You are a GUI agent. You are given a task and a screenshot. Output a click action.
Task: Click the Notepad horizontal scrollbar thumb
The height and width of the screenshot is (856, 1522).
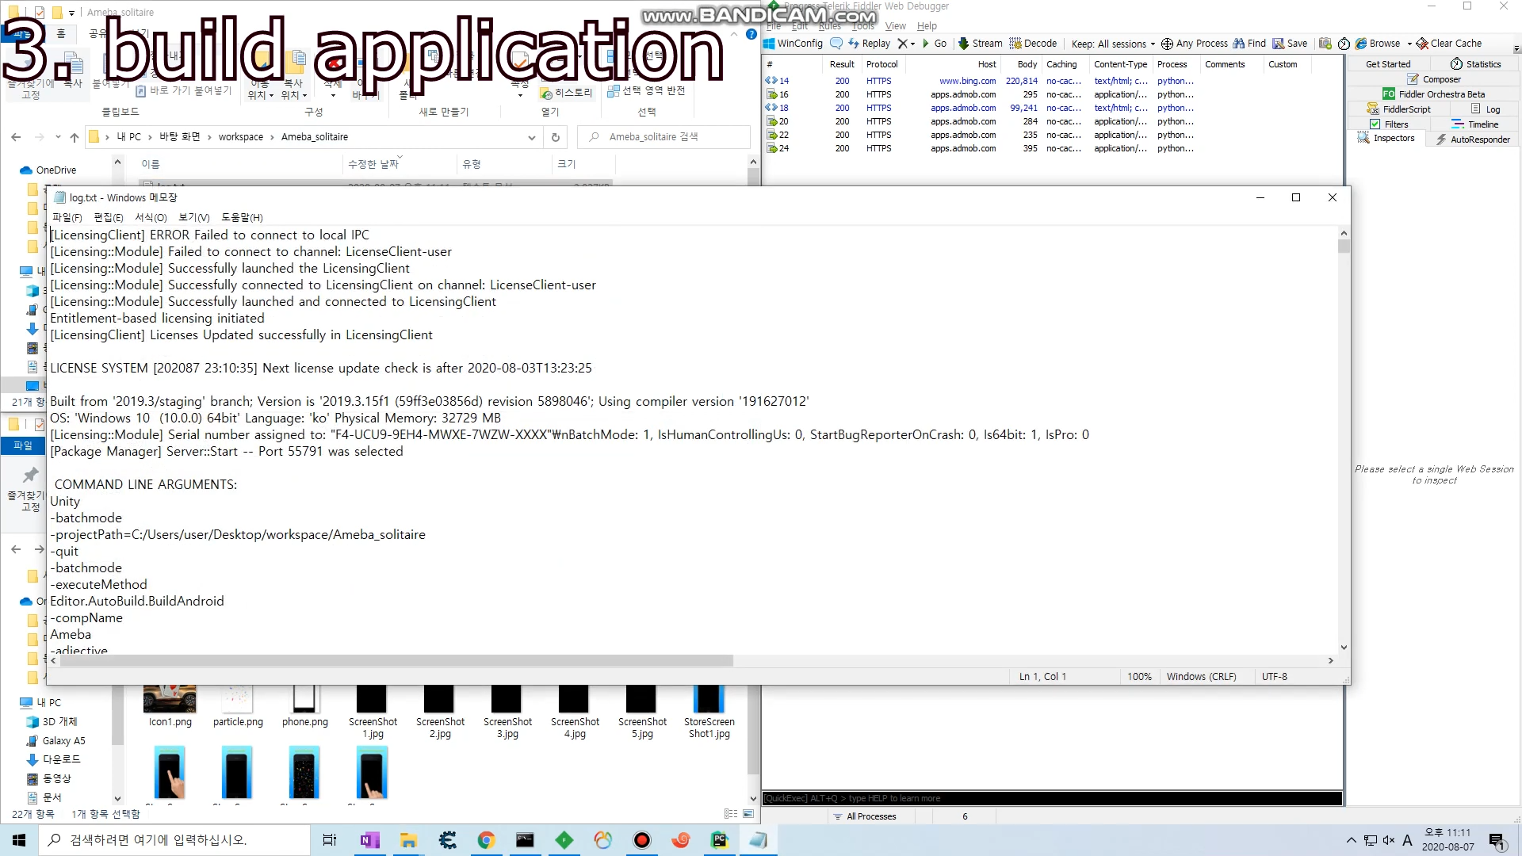click(396, 660)
